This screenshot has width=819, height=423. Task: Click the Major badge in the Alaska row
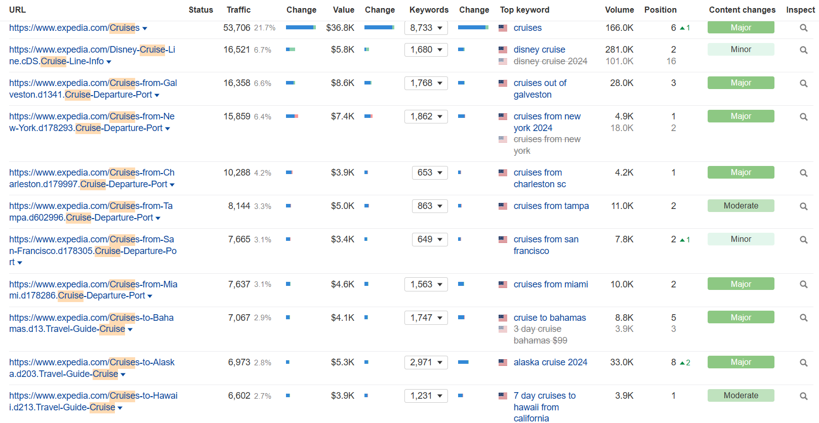[x=741, y=362]
